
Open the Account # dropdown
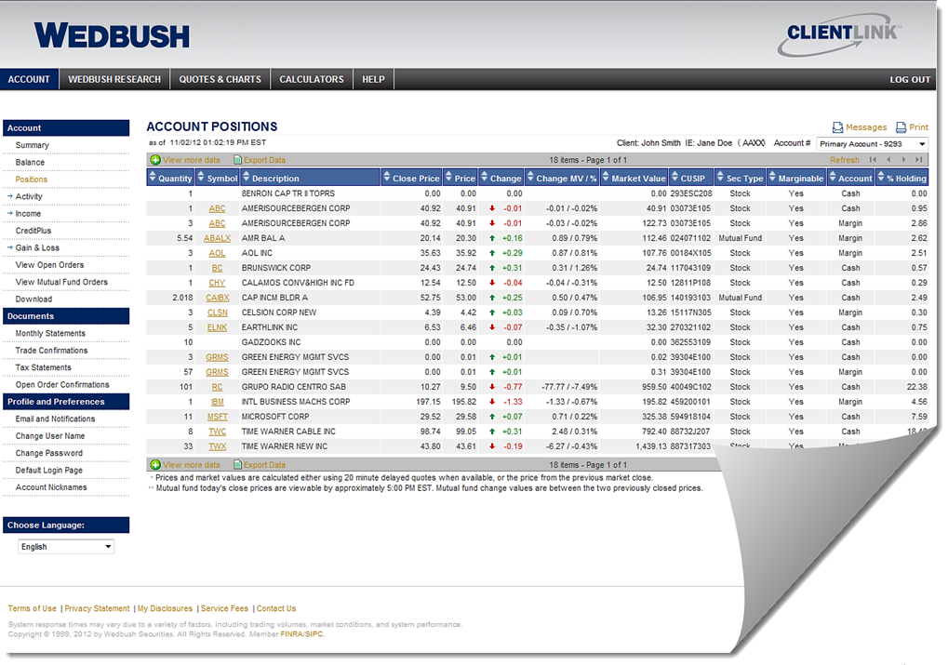[x=872, y=144]
